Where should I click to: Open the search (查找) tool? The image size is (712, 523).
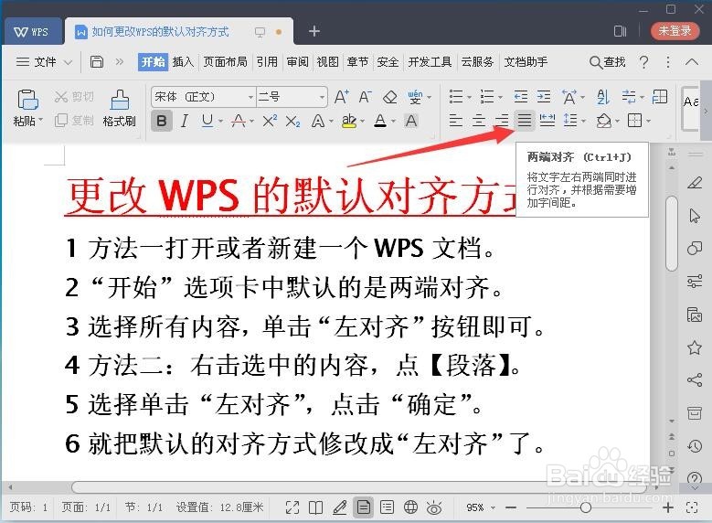tap(607, 62)
